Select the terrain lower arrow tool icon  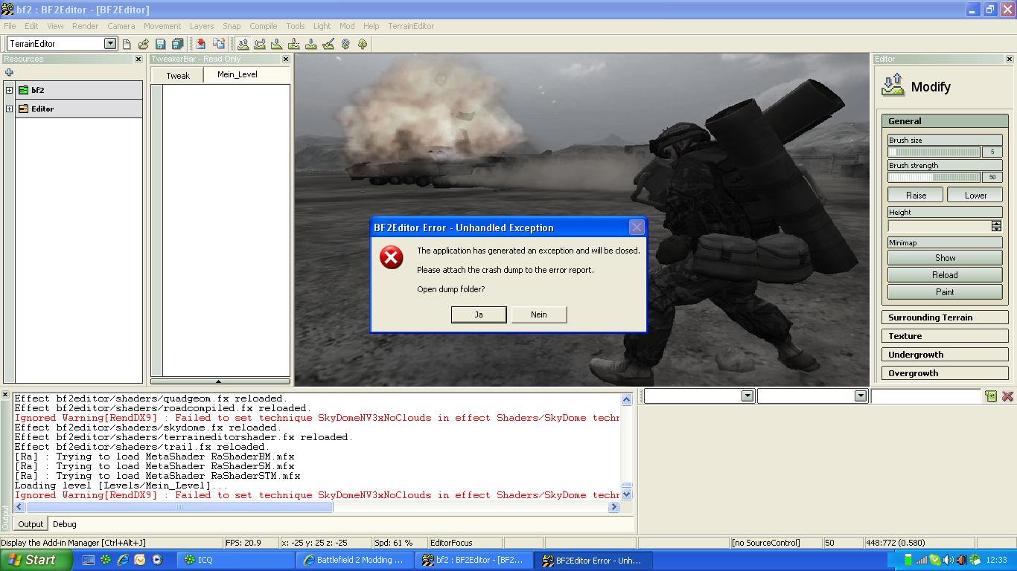pos(277,44)
